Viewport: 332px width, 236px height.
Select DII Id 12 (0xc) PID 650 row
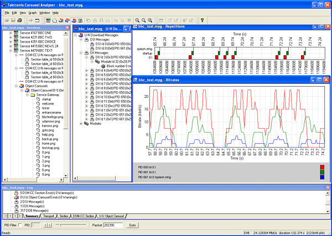point(113,106)
